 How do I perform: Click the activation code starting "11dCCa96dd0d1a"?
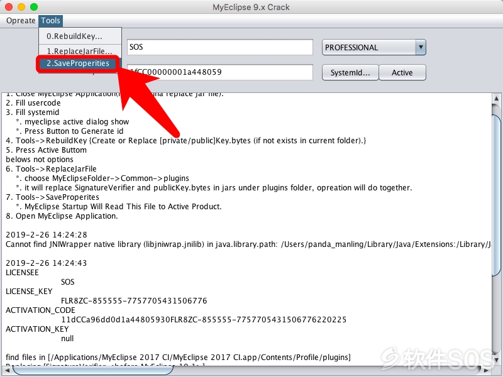(204, 320)
